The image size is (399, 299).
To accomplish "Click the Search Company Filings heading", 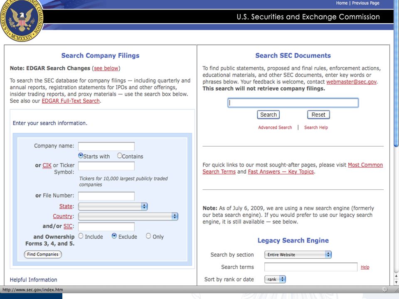I will point(100,55).
